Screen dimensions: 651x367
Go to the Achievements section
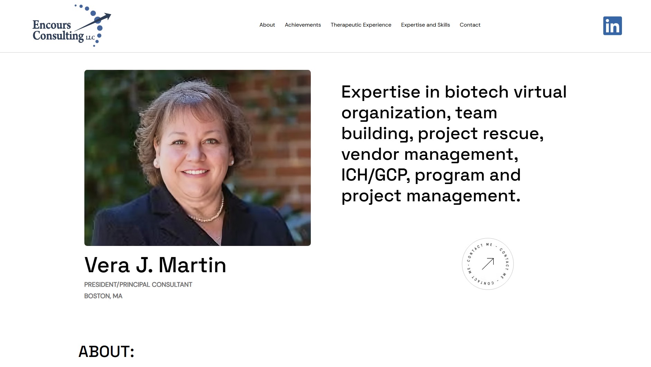click(303, 25)
